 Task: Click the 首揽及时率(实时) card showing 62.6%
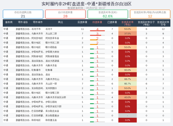pyautogui.click(x=108, y=14)
